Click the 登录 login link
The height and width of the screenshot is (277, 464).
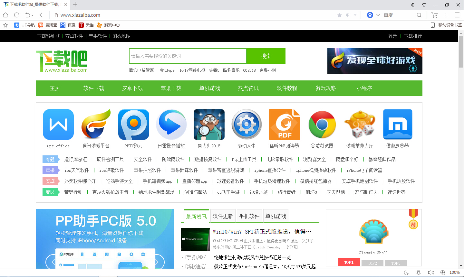(392, 36)
